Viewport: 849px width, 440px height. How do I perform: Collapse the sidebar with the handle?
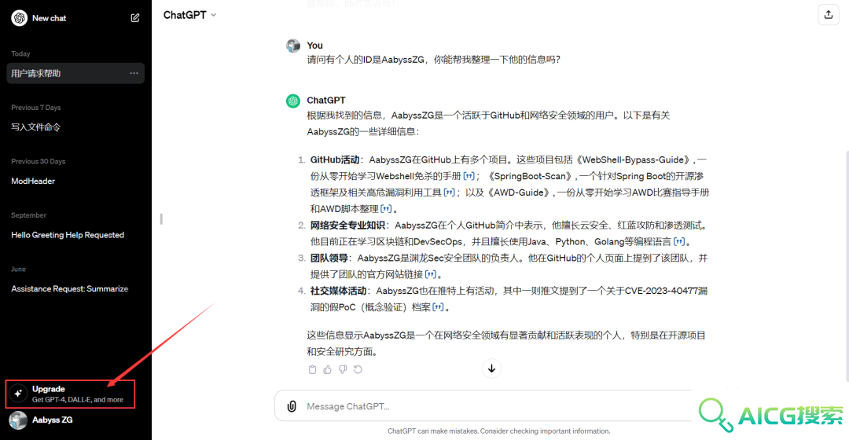[x=161, y=219]
